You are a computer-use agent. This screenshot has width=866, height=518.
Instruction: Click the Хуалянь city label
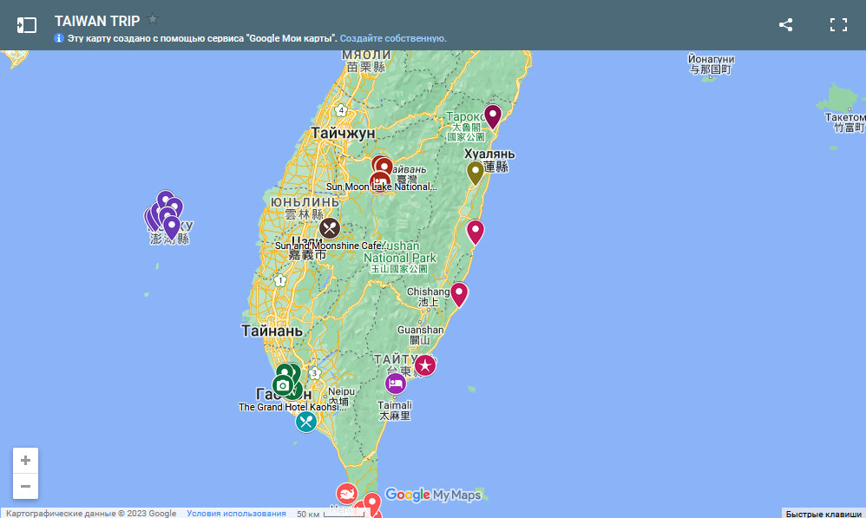(x=489, y=154)
